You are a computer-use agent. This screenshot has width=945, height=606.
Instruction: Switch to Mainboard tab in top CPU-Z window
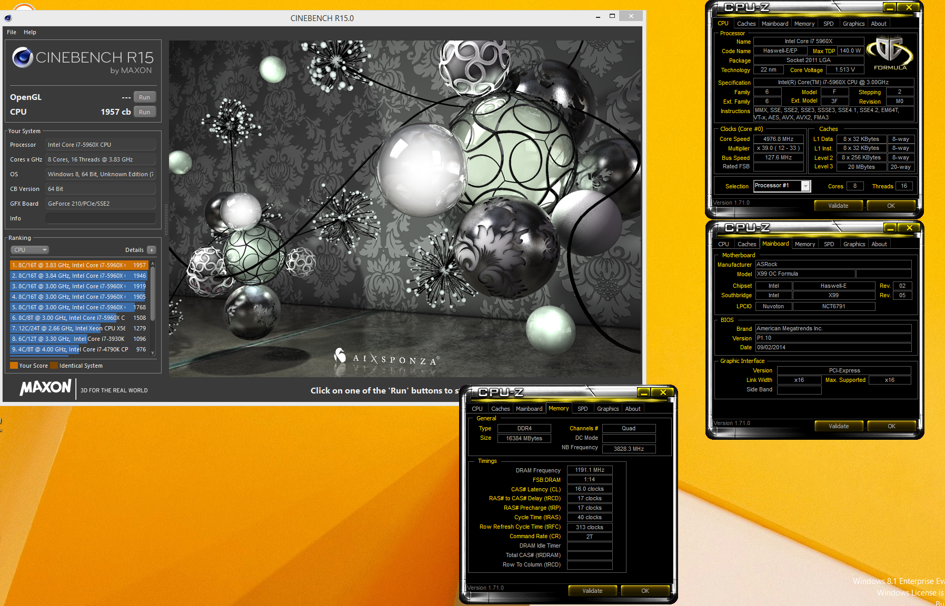[775, 24]
